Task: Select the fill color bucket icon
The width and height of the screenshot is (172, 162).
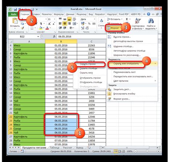Action: 41,28
